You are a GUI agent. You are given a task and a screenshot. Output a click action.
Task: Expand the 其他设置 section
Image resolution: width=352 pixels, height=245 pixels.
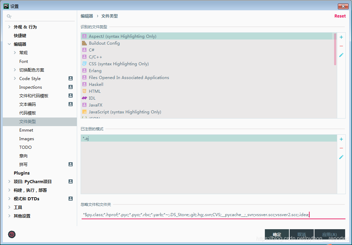pyautogui.click(x=9, y=216)
